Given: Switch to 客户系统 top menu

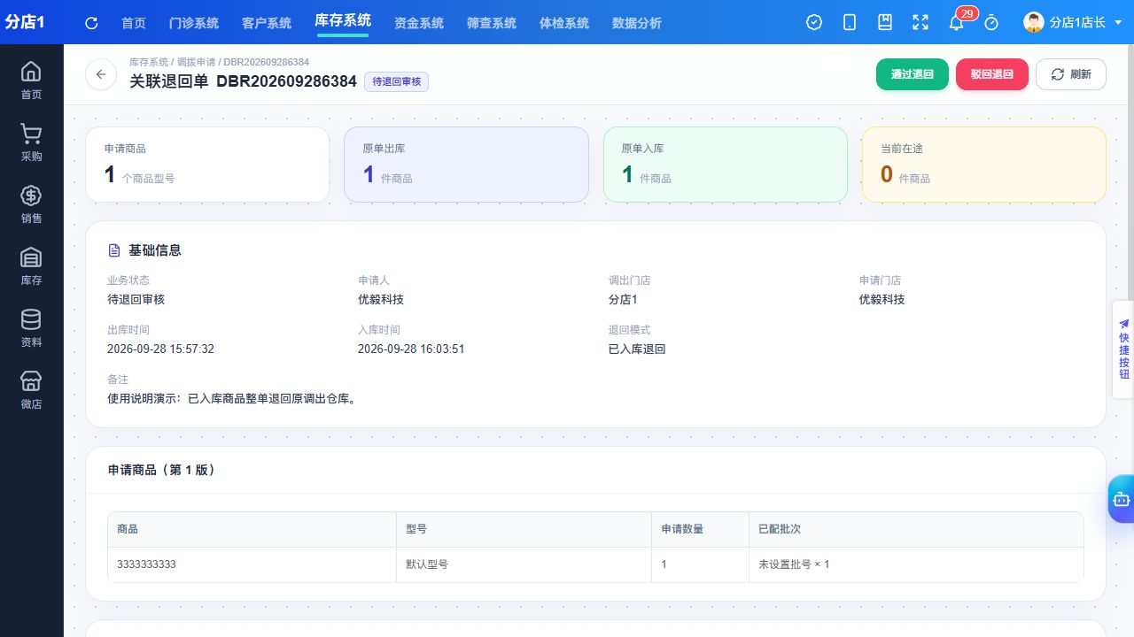Looking at the screenshot, I should 267,23.
